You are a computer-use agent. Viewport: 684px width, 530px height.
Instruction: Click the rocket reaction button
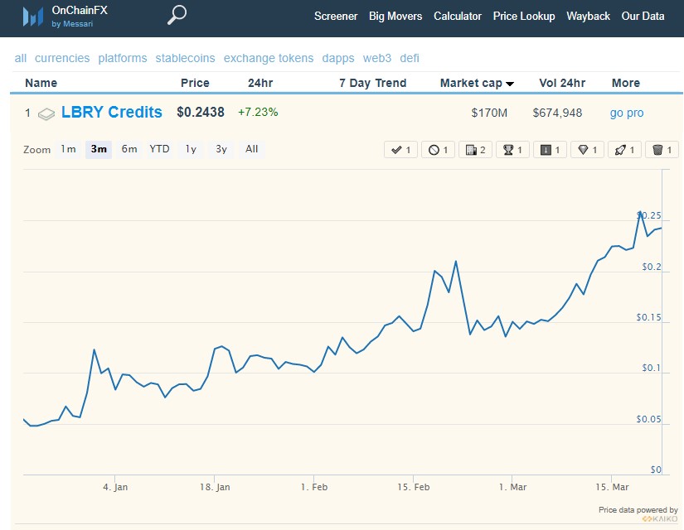[x=624, y=150]
